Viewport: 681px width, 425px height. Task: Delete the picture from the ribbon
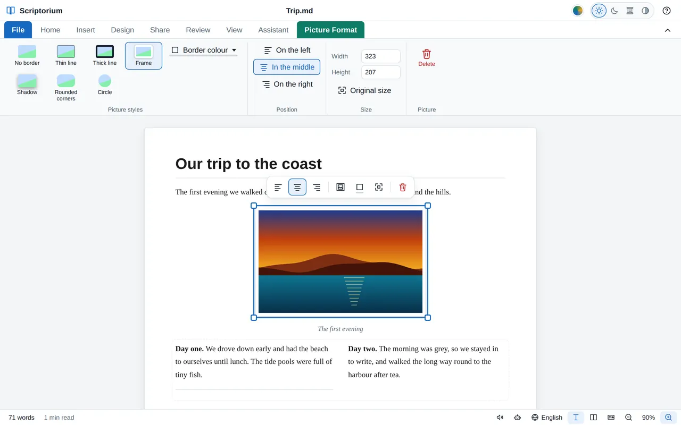427,57
